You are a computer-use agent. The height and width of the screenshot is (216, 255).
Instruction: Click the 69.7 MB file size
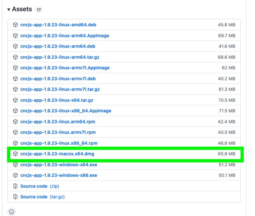[227, 36]
